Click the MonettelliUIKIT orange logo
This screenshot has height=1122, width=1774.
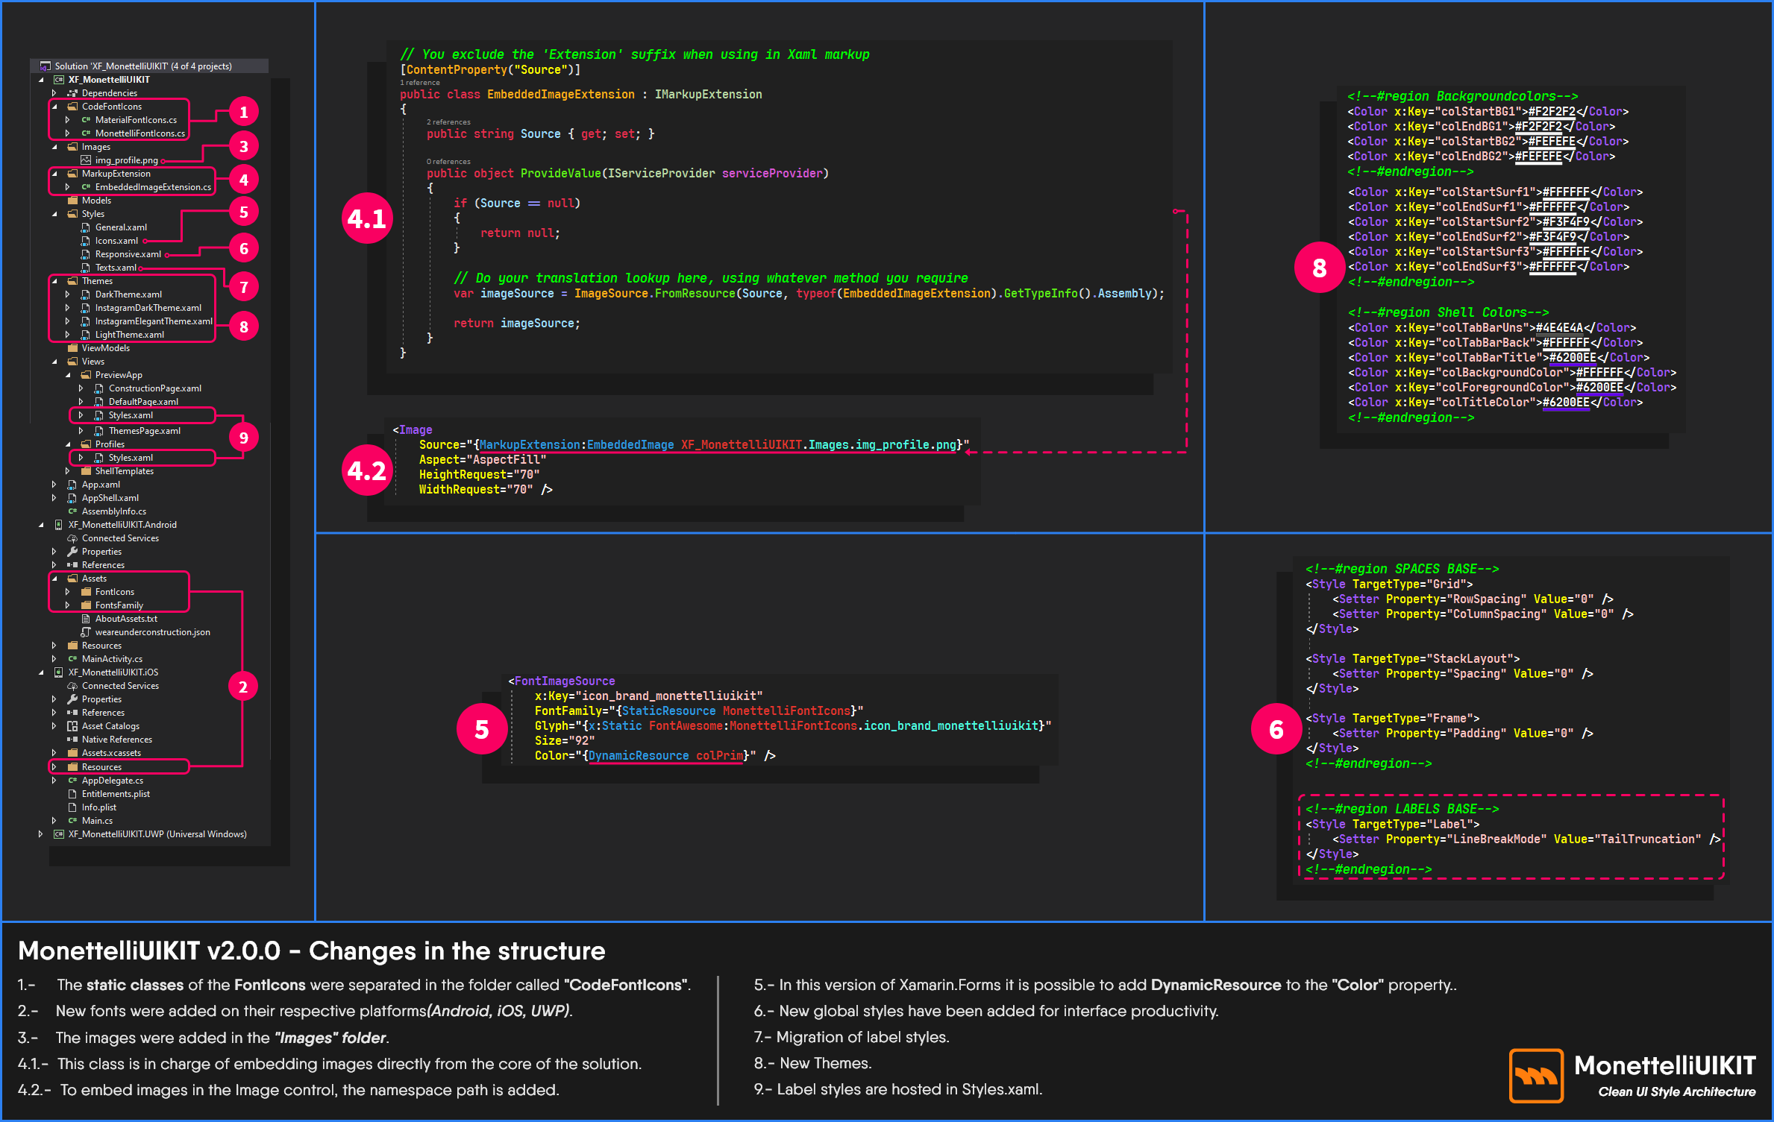tap(1535, 1075)
